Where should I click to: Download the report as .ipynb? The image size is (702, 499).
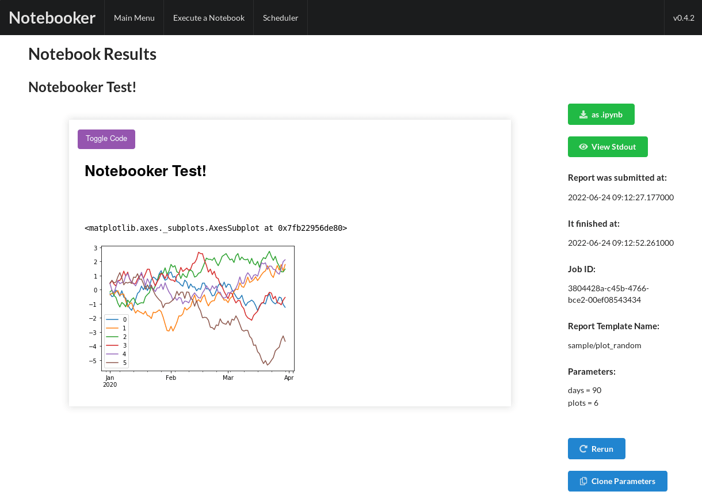tap(601, 114)
